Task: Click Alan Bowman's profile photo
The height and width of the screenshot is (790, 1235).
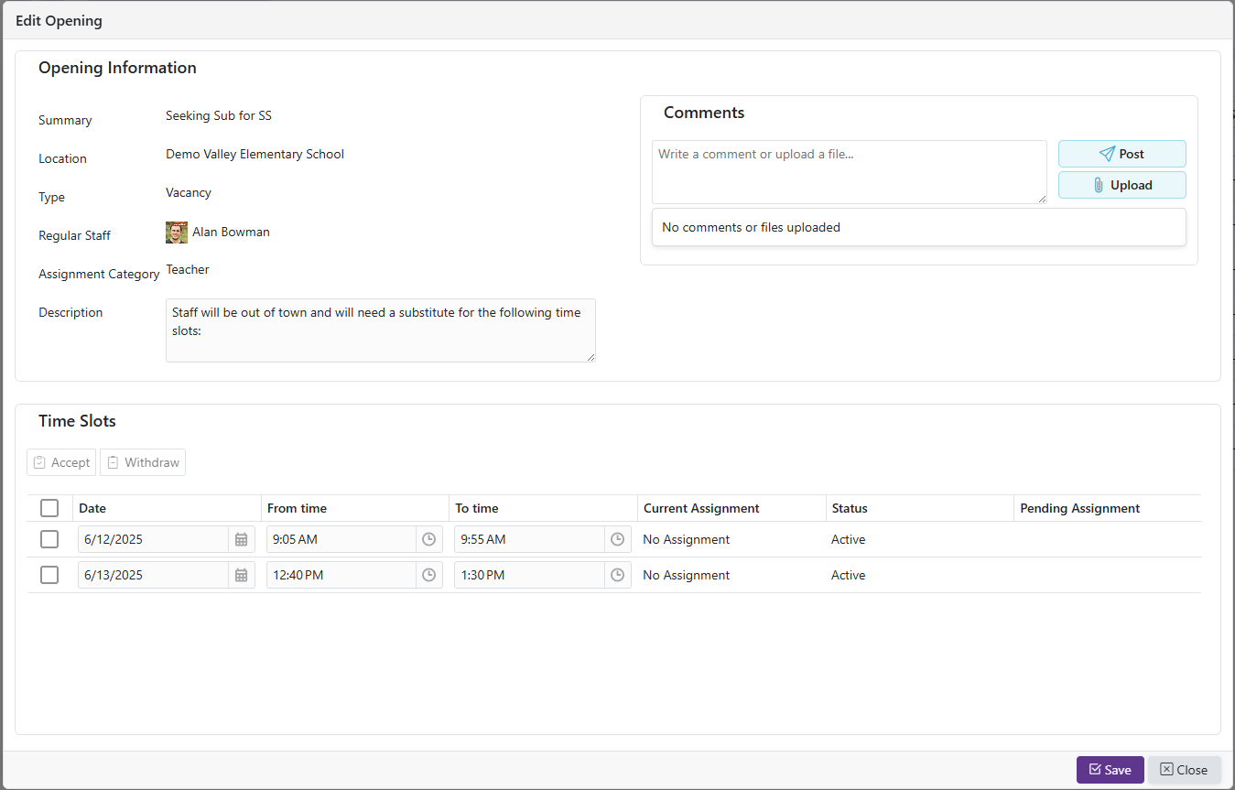Action: pos(177,233)
